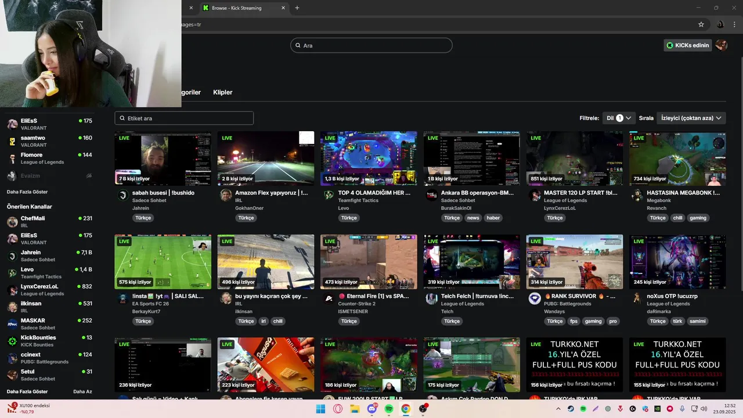Screen dimensions: 743x418
Task: Expand followed channels with the upper Daha Fazla Göster
Action: tap(27, 192)
